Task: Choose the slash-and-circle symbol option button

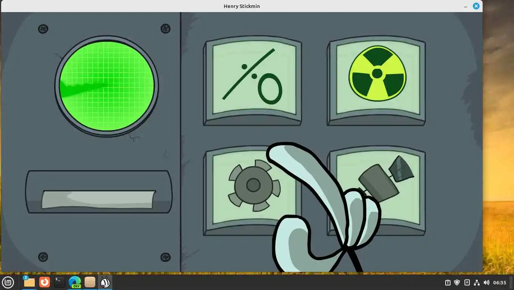Action: 252,81
